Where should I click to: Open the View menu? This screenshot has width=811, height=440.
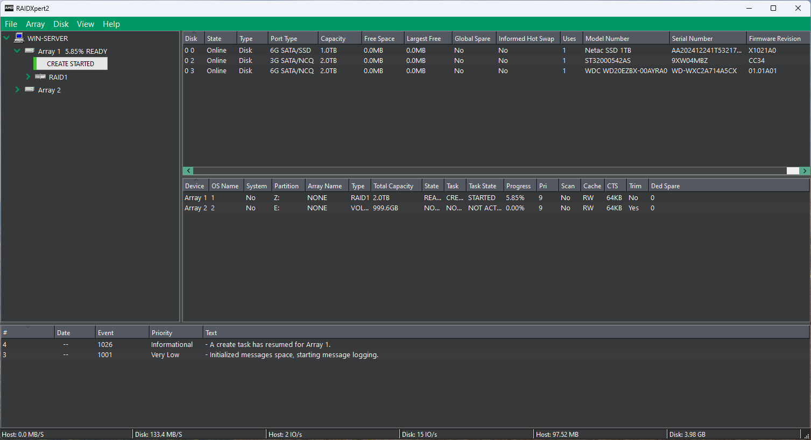coord(85,24)
